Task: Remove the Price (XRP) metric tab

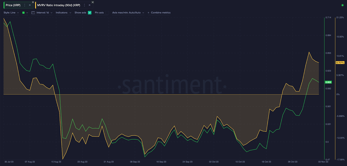Action: (x=30, y=5)
